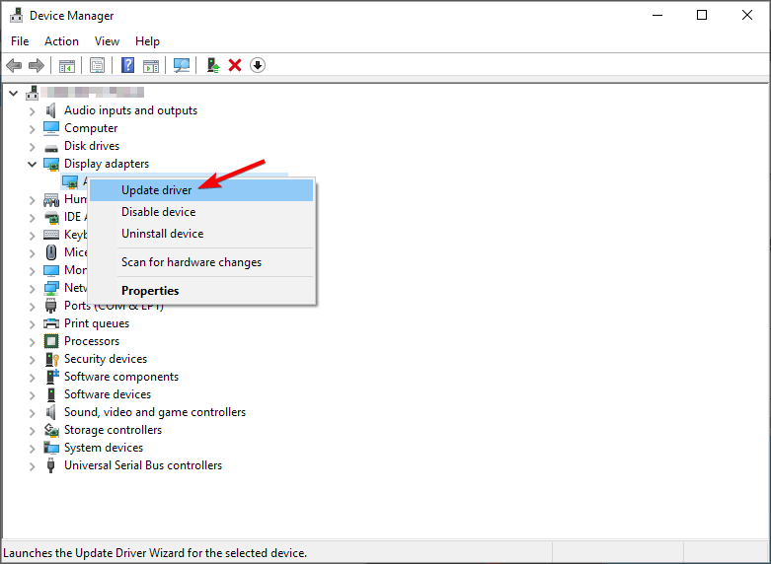Click Show/Hide console tree toolbar icon

coord(67,65)
